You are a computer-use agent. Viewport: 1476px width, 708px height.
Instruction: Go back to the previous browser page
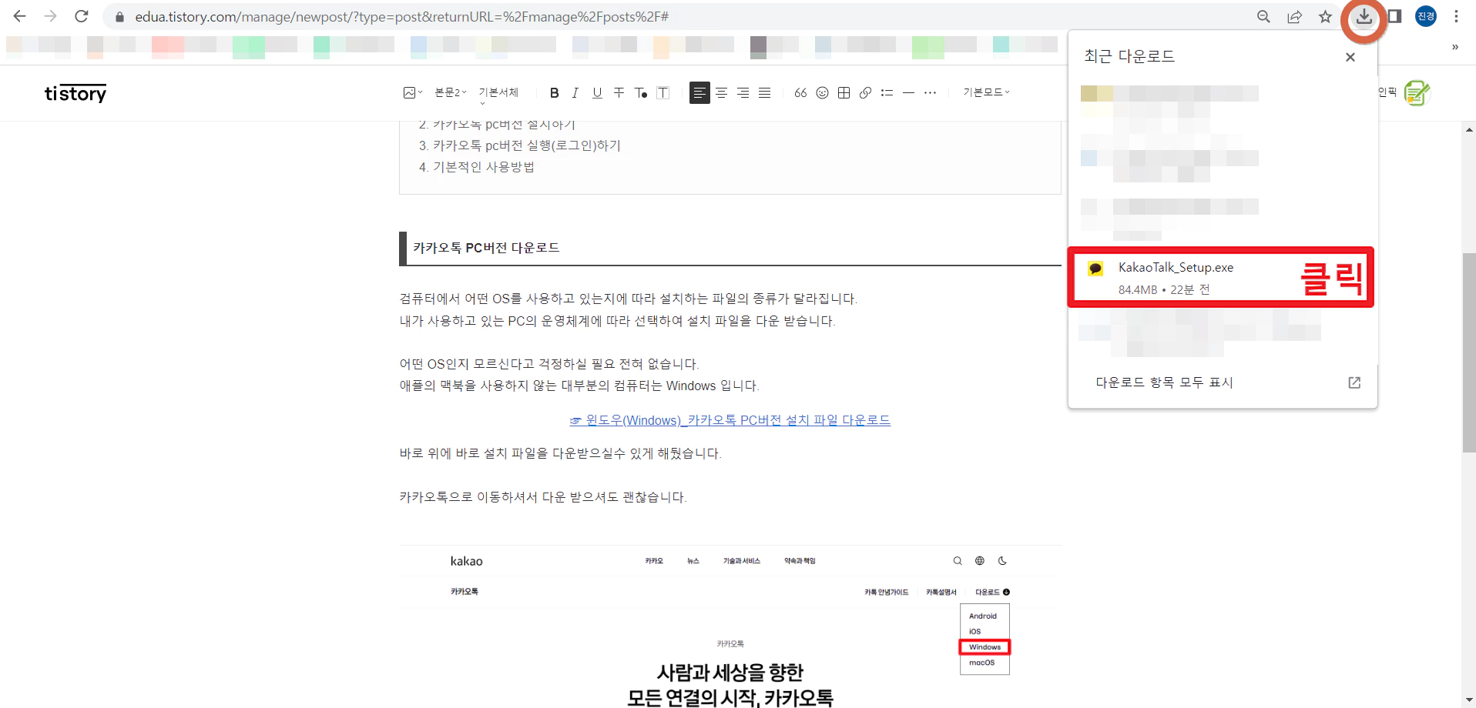pyautogui.click(x=20, y=16)
